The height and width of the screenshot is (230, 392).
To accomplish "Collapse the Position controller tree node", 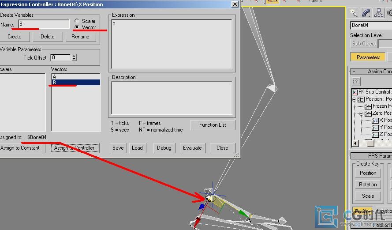I will point(355,99).
